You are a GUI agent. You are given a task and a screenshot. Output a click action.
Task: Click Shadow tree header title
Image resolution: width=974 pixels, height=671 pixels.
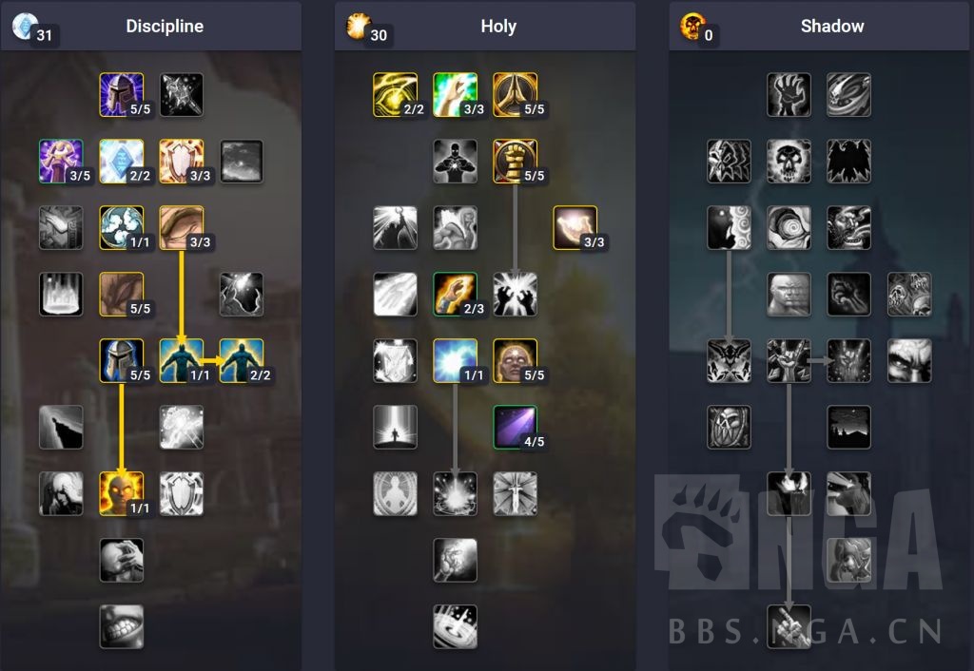click(832, 26)
